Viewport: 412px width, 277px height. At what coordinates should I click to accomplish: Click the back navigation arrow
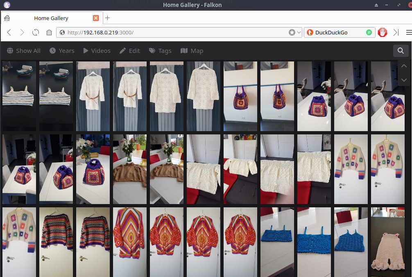pyautogui.click(x=9, y=32)
